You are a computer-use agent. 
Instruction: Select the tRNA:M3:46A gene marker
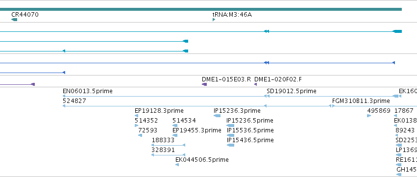coord(214,20)
